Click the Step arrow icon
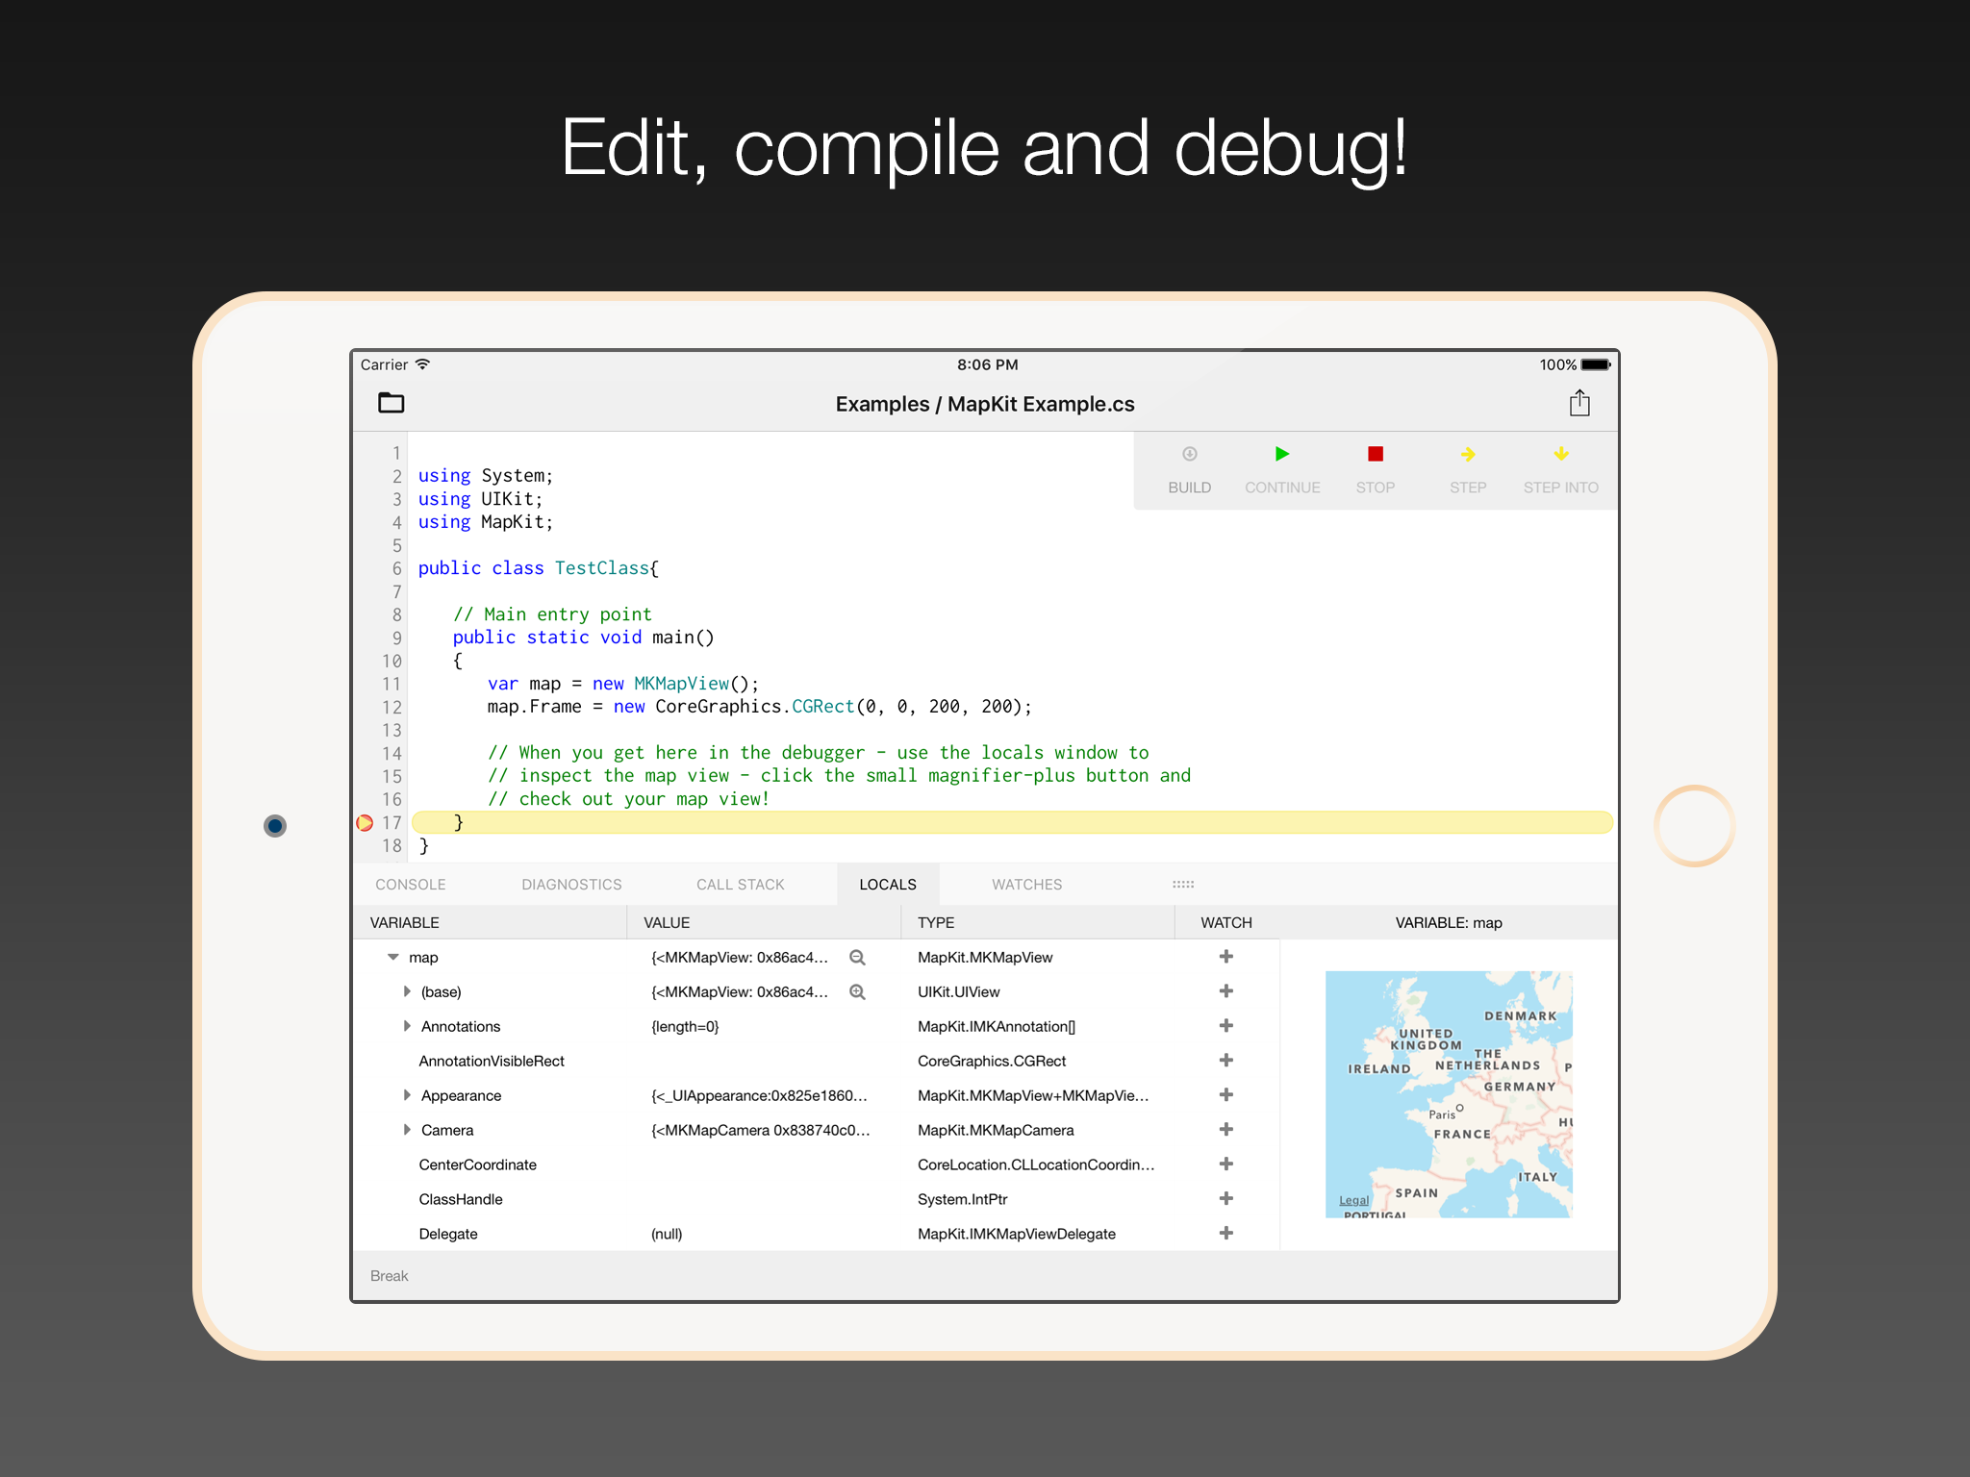This screenshot has height=1477, width=1970. click(x=1467, y=455)
